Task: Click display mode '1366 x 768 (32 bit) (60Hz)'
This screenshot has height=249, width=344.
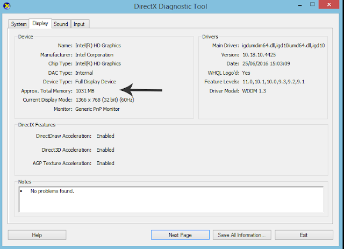Action: click(x=105, y=100)
